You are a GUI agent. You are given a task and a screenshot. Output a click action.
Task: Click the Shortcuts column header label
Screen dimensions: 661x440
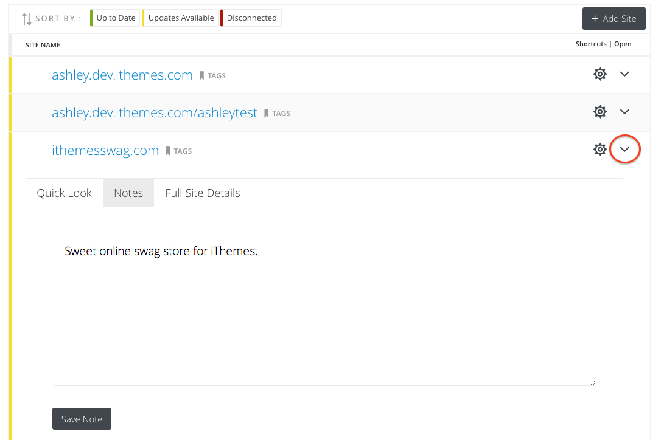click(591, 44)
